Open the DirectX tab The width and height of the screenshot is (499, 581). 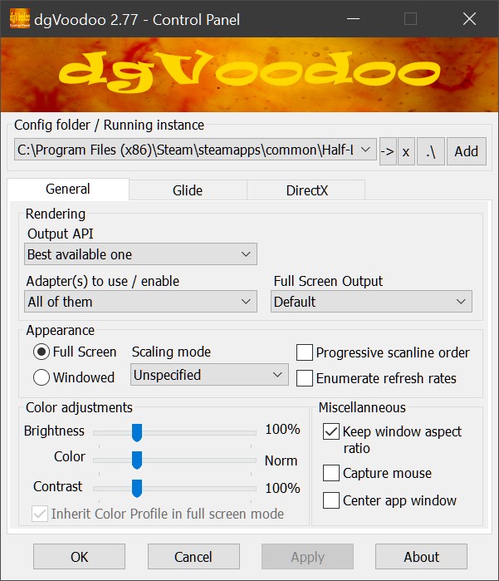pos(306,190)
